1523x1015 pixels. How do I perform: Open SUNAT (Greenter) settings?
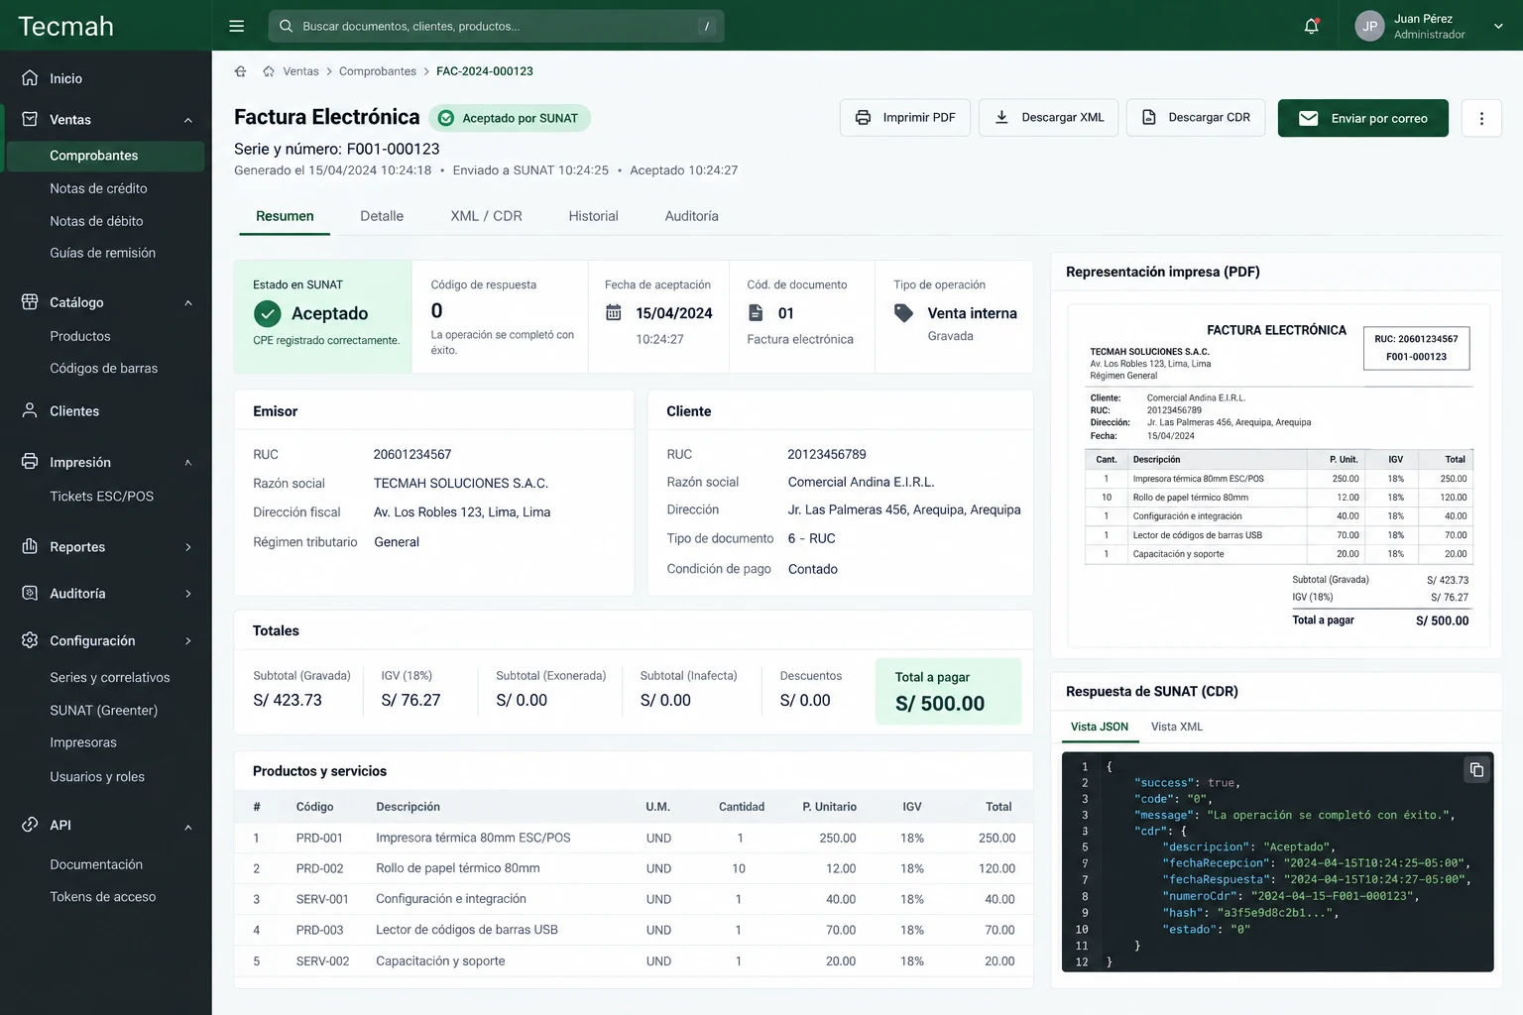(x=104, y=710)
